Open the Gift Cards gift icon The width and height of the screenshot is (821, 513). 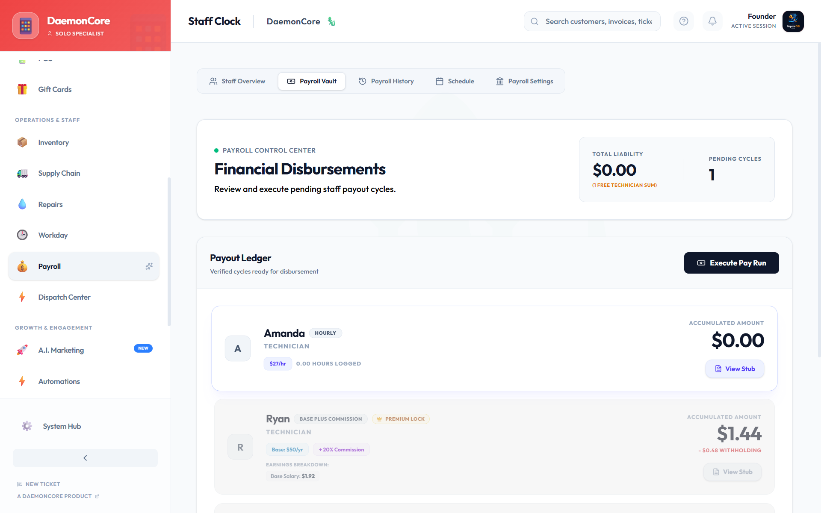(22, 89)
